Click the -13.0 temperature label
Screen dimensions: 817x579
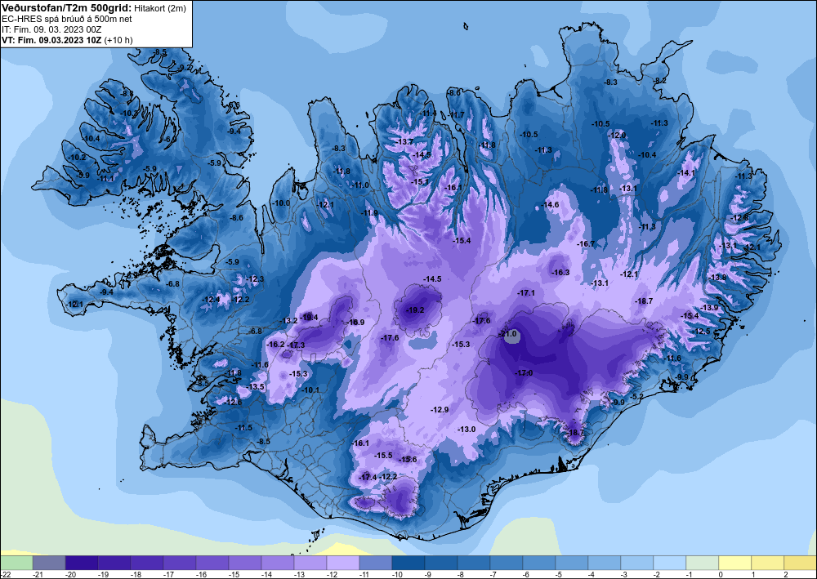(x=467, y=429)
